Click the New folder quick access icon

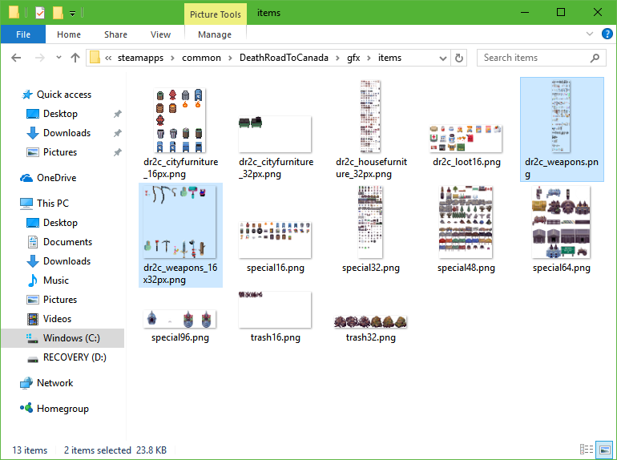coord(58,13)
